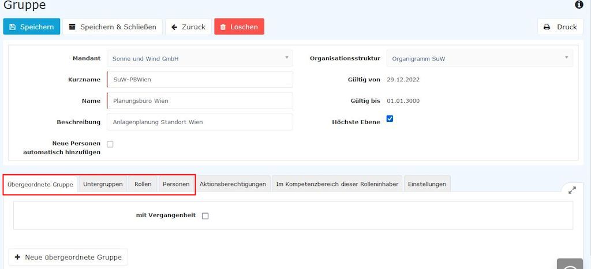Select the Personen tab
This screenshot has height=269, width=591.
click(175, 184)
